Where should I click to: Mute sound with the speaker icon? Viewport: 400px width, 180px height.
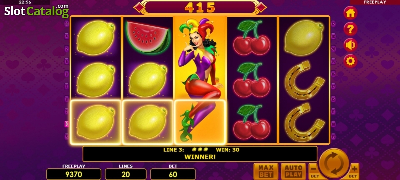350,45
